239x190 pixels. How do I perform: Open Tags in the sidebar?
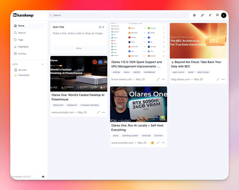tap(29, 40)
